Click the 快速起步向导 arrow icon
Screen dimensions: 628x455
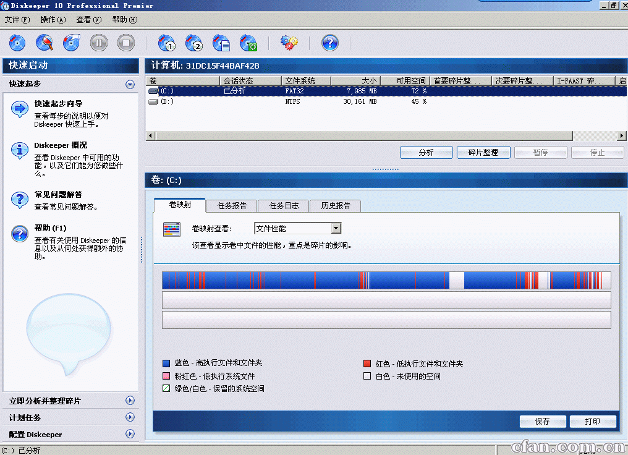20,109
